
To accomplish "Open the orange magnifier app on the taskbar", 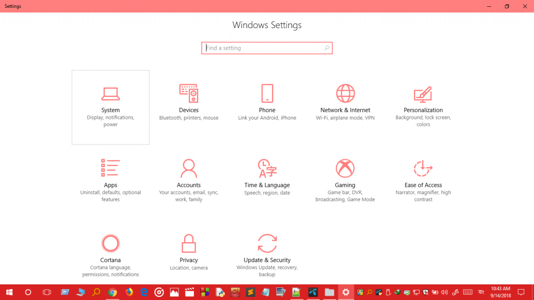I will coord(96,292).
